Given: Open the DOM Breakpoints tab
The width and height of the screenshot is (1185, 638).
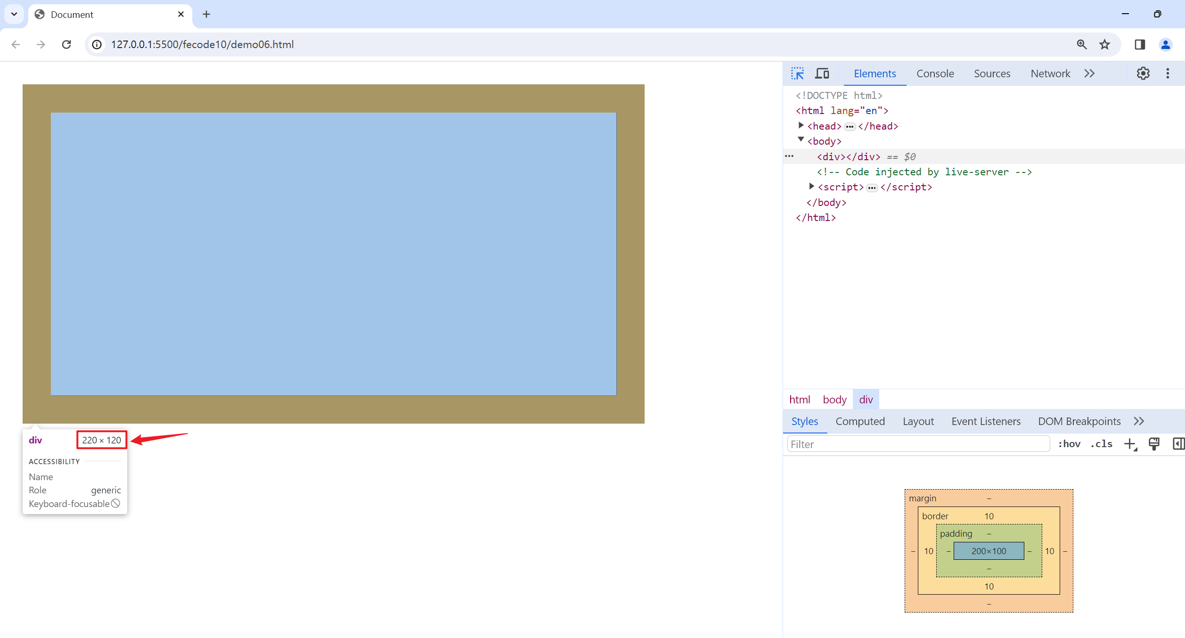Looking at the screenshot, I should [x=1079, y=421].
